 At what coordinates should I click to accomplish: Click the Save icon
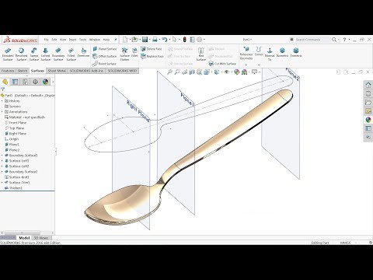pyautogui.click(x=145, y=40)
